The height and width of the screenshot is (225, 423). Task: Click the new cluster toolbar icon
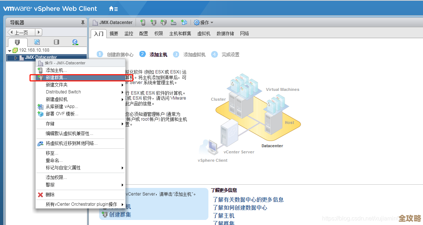[153, 22]
